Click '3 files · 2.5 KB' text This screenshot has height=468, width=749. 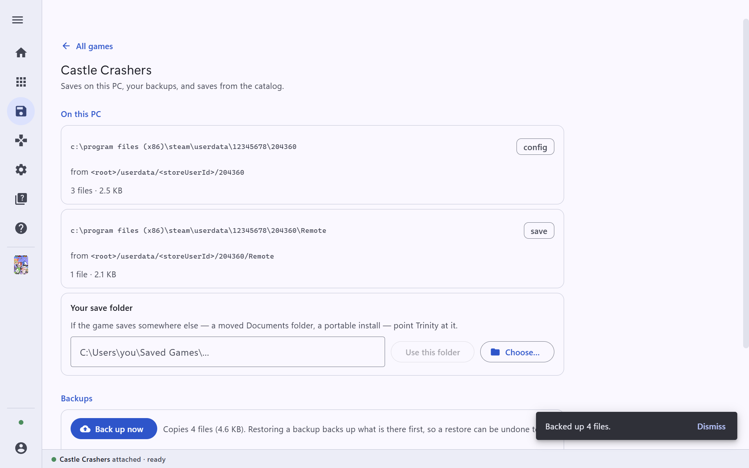[x=96, y=191]
